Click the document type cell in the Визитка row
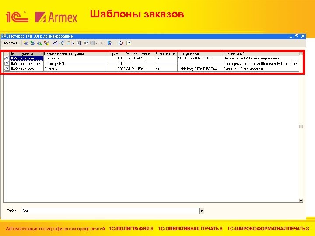Image resolution: width=315 pixels, height=236 pixels. [x=27, y=69]
